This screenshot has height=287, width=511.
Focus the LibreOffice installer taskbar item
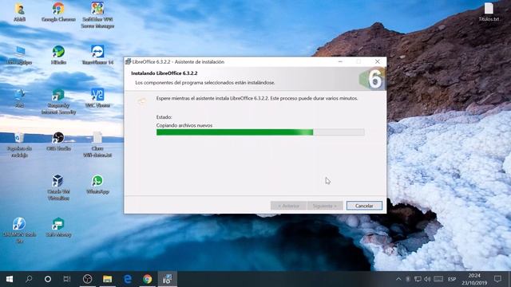pos(168,279)
